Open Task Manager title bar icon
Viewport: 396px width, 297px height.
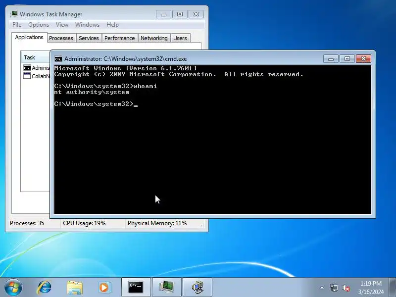(14, 14)
